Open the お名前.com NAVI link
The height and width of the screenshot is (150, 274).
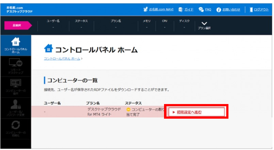click(161, 9)
